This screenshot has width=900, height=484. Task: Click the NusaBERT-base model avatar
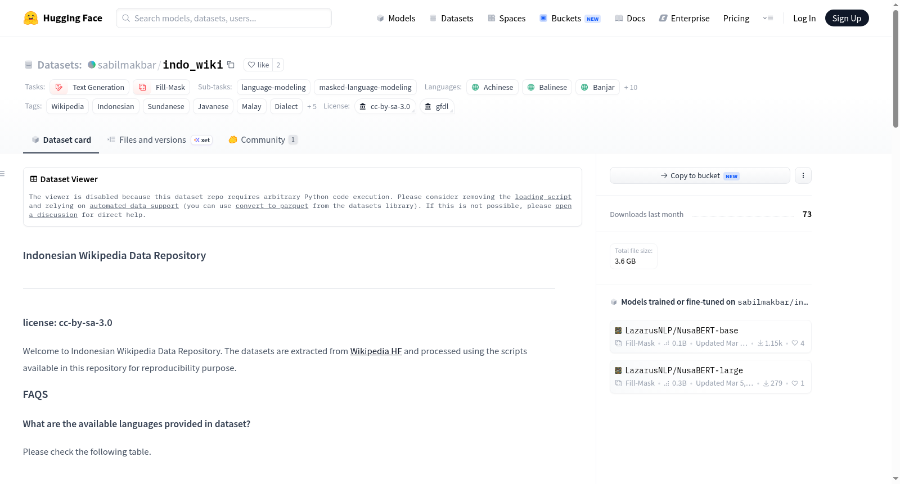coord(618,331)
